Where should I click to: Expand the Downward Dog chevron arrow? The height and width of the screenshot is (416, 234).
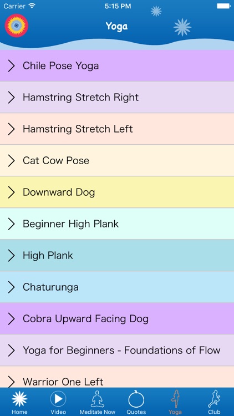tap(12, 192)
